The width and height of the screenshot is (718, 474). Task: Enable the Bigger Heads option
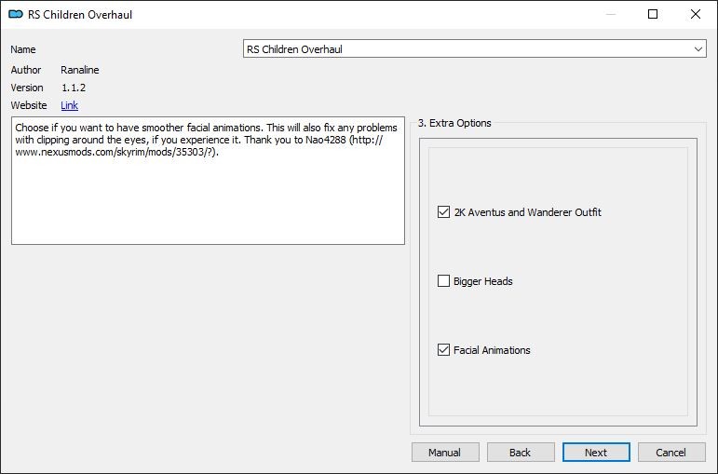click(443, 280)
